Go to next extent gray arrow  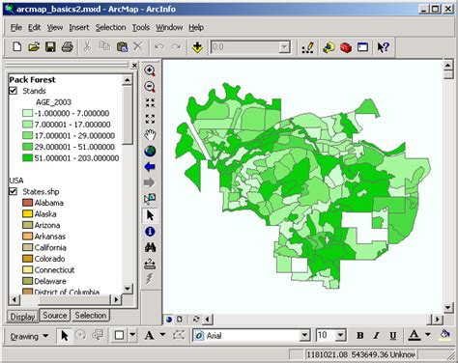[x=149, y=182]
